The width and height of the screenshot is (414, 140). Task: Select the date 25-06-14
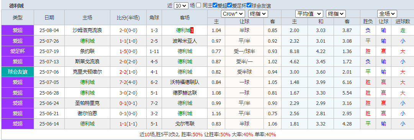coord(49,124)
